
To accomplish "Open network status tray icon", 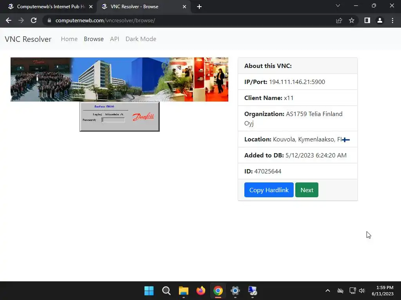I will 353,291.
